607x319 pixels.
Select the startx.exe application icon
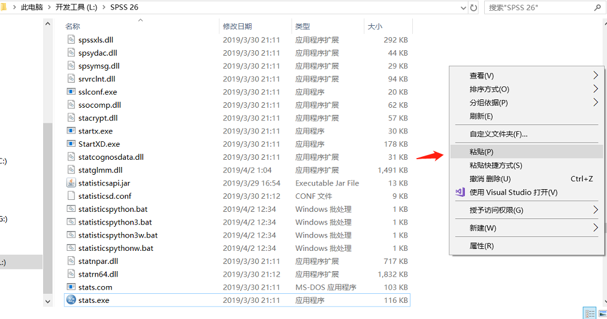[x=71, y=130]
